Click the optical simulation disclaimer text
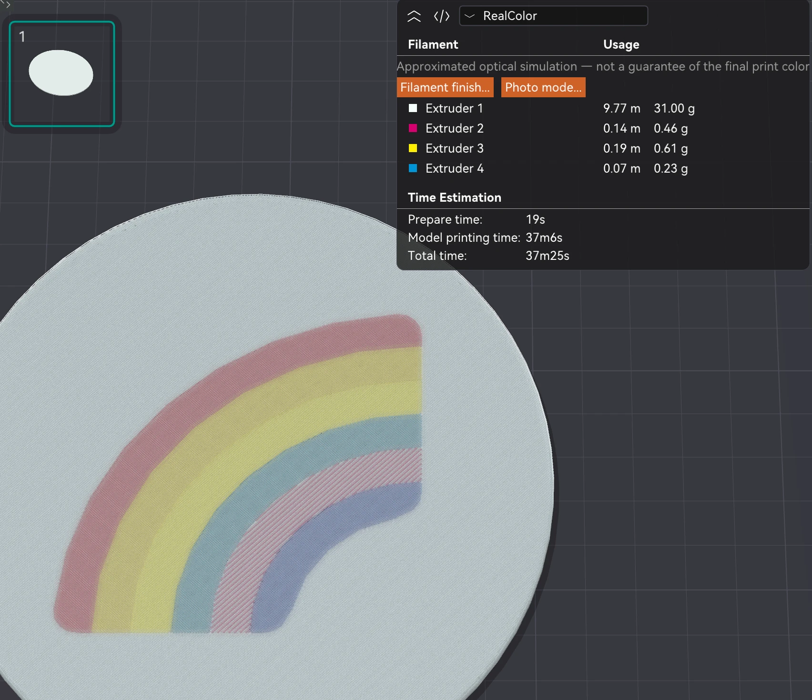Image resolution: width=812 pixels, height=700 pixels. [x=603, y=66]
